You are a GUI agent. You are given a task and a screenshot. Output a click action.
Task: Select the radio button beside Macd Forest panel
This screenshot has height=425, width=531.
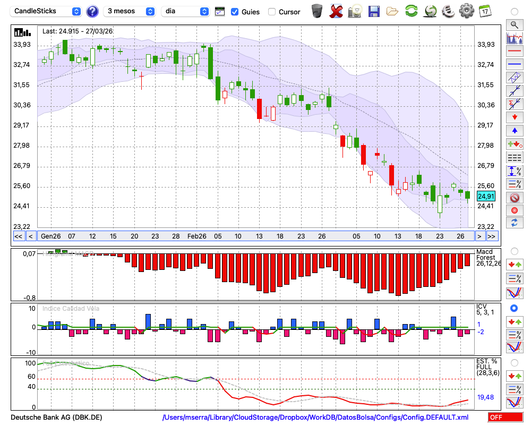(x=514, y=251)
